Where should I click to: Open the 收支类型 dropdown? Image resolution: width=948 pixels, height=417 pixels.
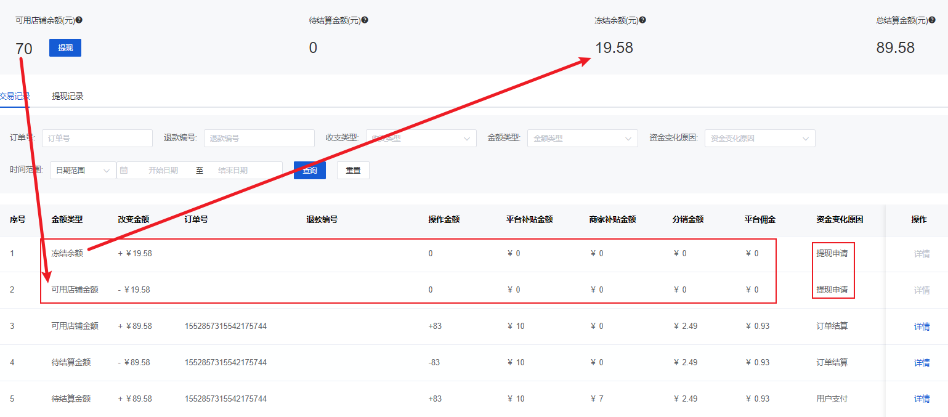tap(421, 139)
